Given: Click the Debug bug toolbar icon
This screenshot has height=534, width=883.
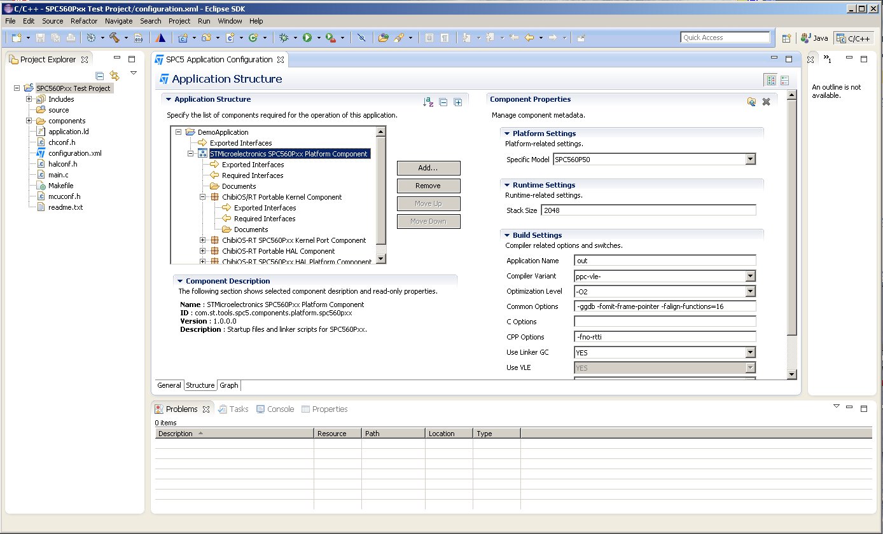Looking at the screenshot, I should (x=284, y=38).
